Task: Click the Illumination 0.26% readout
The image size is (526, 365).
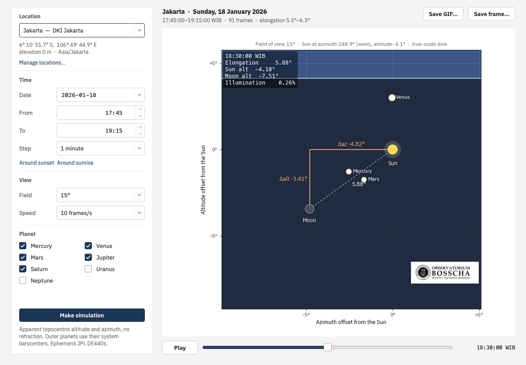Action: [x=260, y=83]
